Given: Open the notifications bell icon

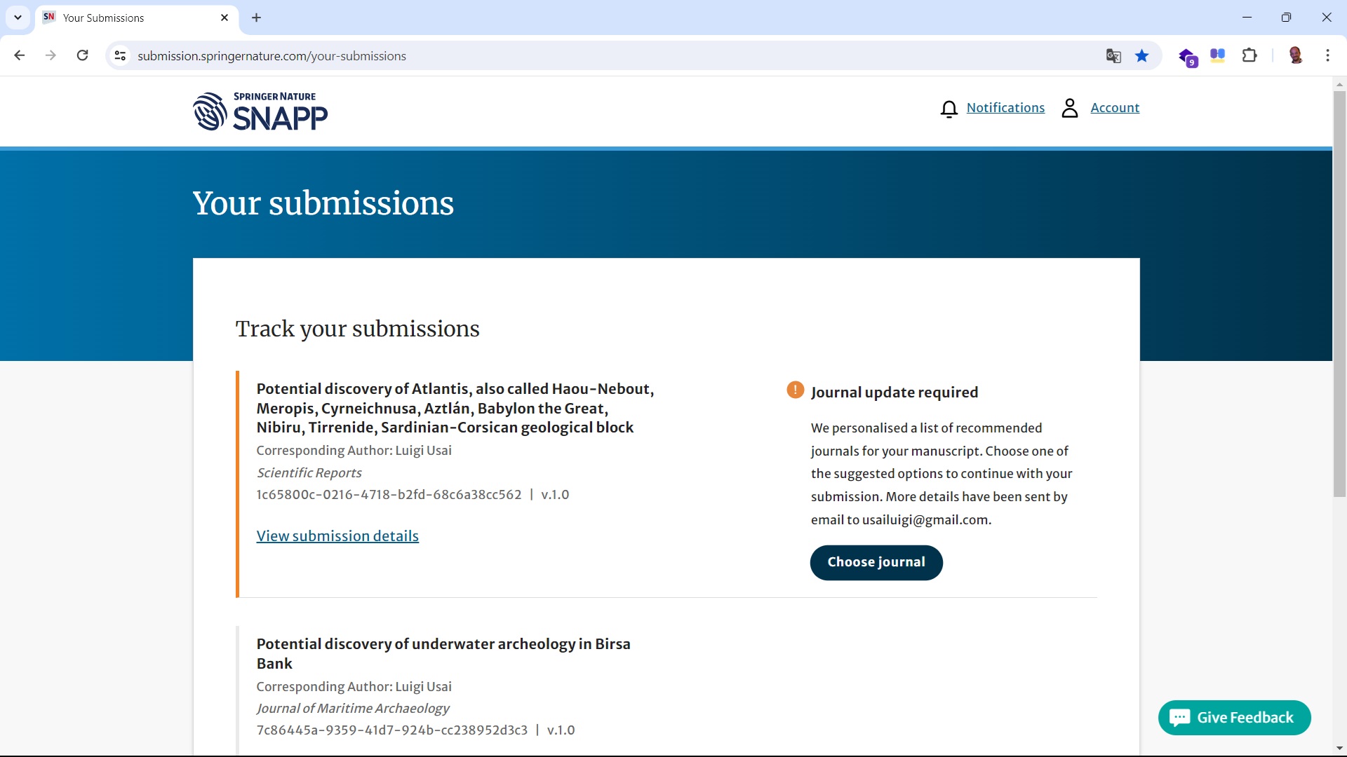Looking at the screenshot, I should (x=949, y=109).
